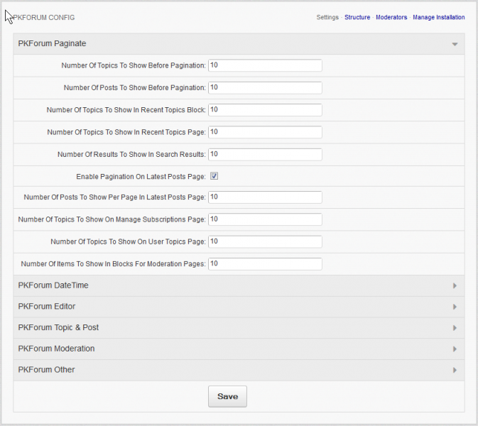Focus Number Of Topics On User Topics Page field

point(265,241)
